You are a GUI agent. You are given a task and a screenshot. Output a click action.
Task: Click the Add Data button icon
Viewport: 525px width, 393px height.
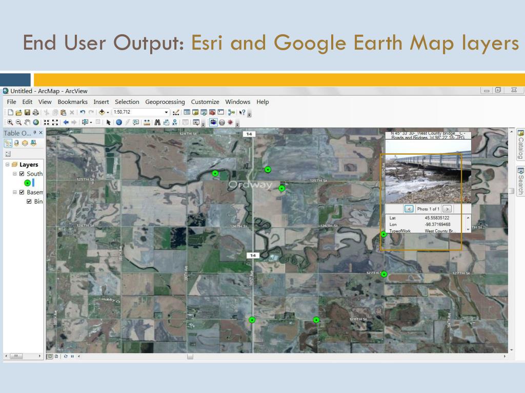pos(102,112)
